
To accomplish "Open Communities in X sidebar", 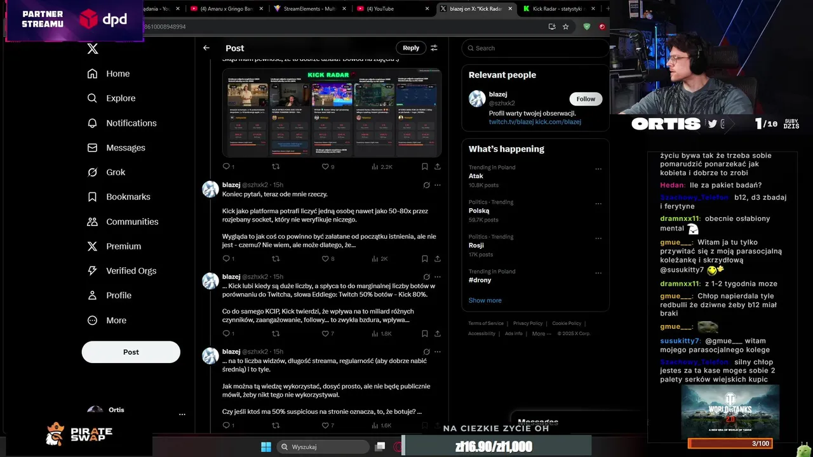I will point(123,222).
